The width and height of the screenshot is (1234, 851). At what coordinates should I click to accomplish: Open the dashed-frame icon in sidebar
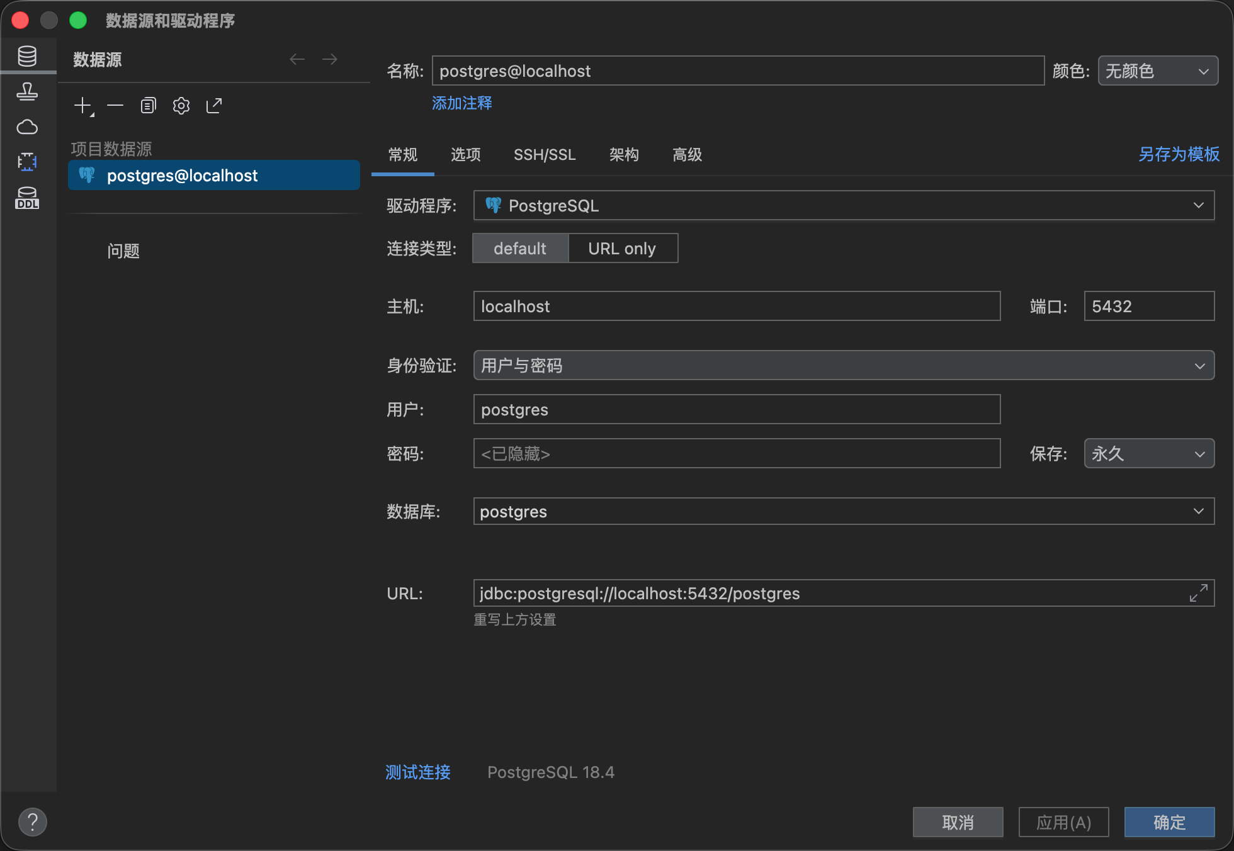pos(27,162)
